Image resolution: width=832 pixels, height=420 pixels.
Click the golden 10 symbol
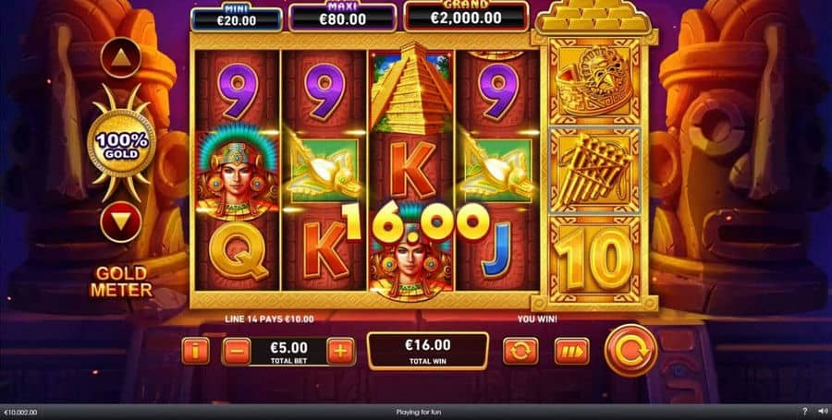click(x=594, y=259)
